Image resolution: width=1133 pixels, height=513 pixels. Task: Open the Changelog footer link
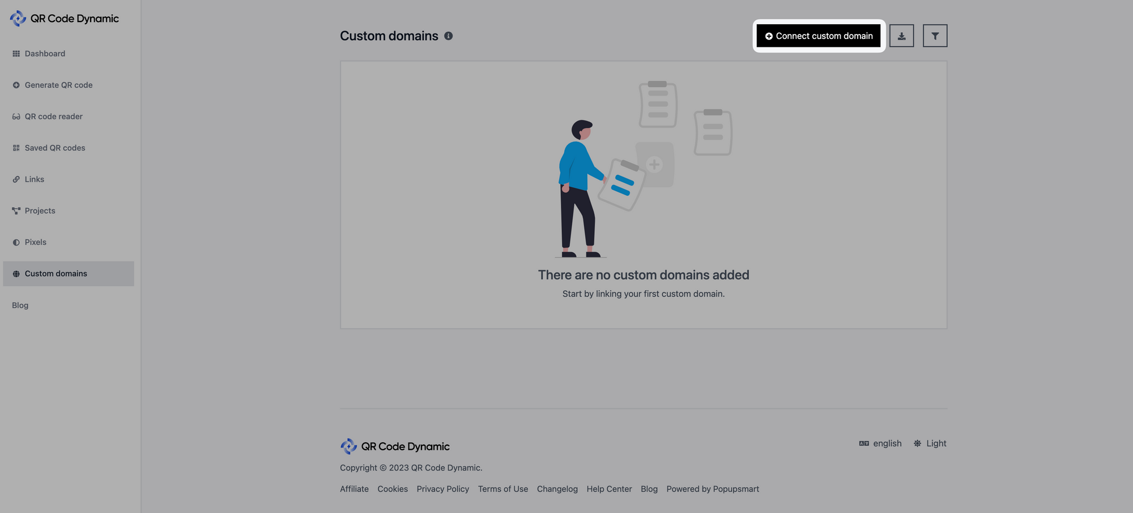tap(557, 489)
